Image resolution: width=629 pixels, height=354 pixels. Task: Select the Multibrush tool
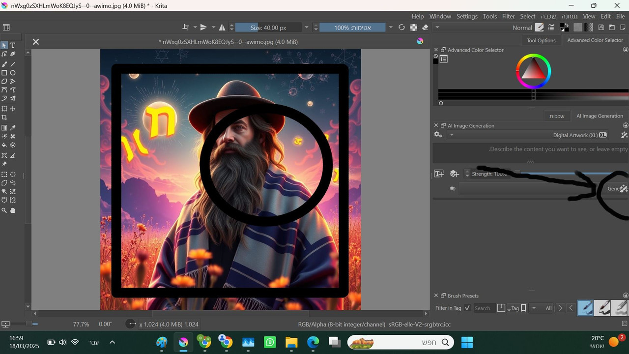pyautogui.click(x=13, y=98)
